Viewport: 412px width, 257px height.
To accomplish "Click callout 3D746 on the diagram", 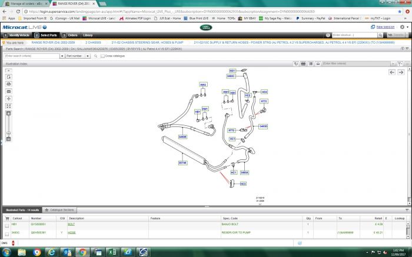I will [182, 163].
